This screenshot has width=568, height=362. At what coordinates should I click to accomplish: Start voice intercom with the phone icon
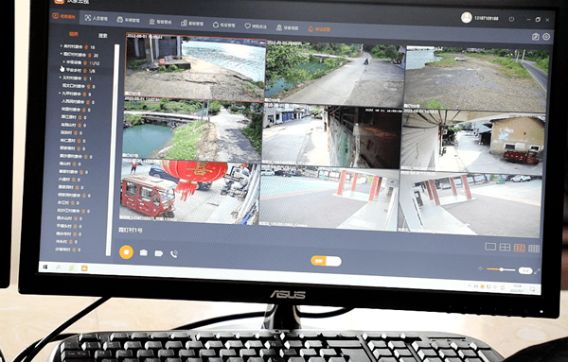pos(174,254)
